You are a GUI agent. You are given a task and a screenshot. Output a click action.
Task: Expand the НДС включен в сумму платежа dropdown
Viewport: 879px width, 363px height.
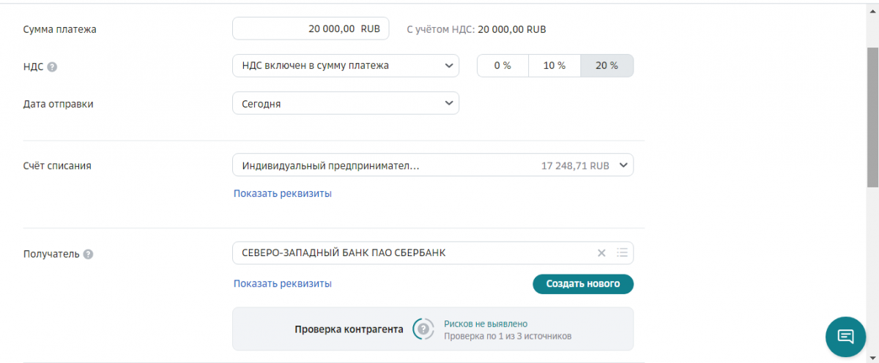click(x=346, y=66)
